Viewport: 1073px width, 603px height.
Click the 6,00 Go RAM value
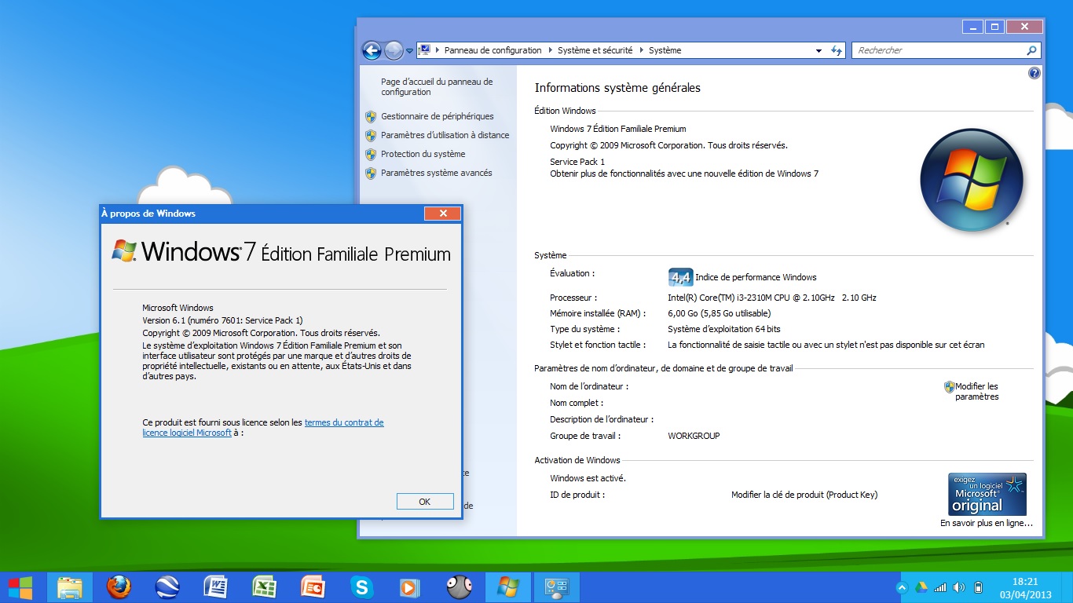720,313
